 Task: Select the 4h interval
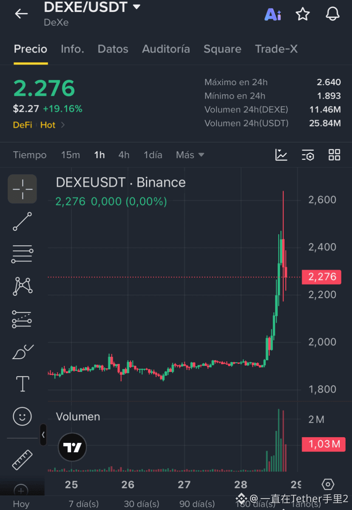124,155
